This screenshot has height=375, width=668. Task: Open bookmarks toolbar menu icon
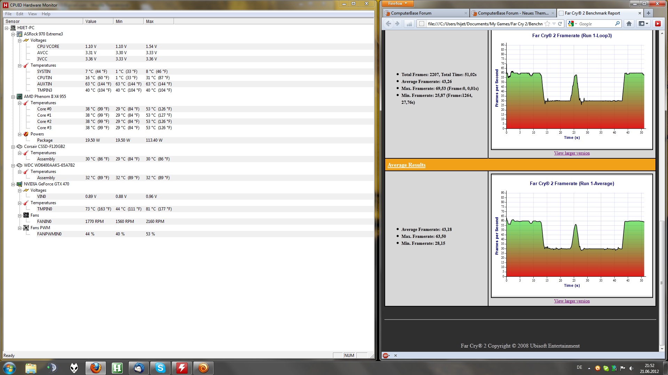(643, 24)
